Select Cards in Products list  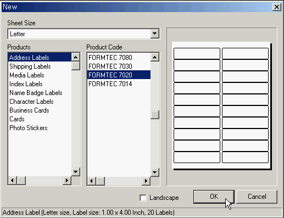point(40,119)
